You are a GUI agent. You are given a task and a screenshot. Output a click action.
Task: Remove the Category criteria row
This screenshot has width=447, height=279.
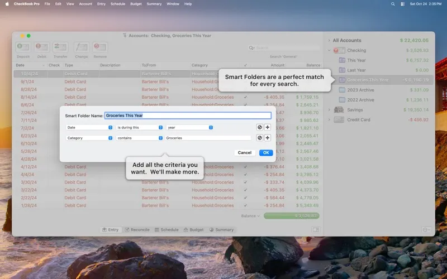click(x=259, y=138)
